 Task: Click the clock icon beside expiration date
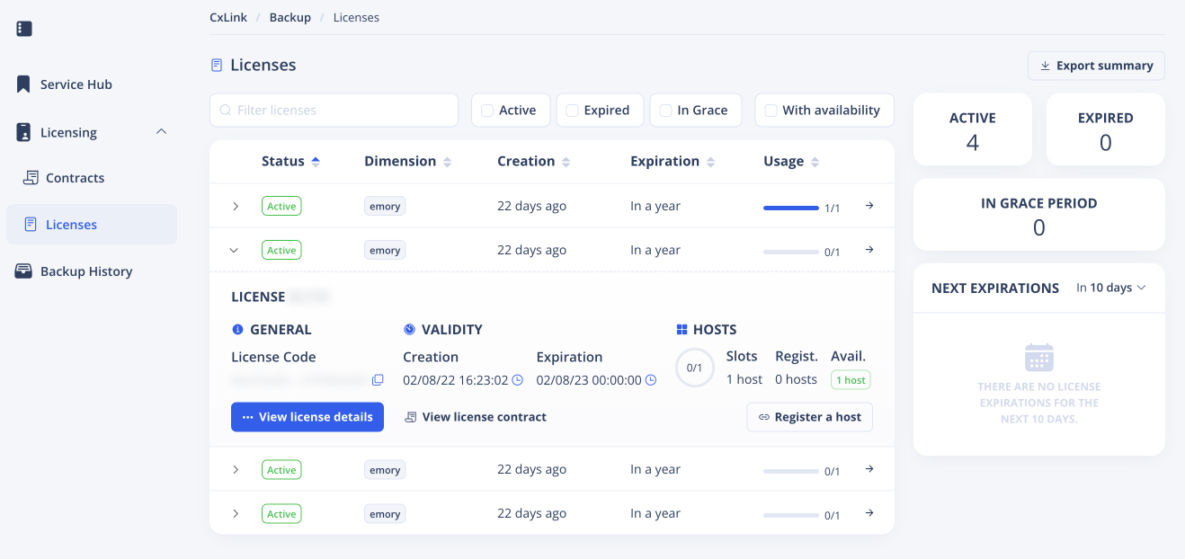click(651, 380)
